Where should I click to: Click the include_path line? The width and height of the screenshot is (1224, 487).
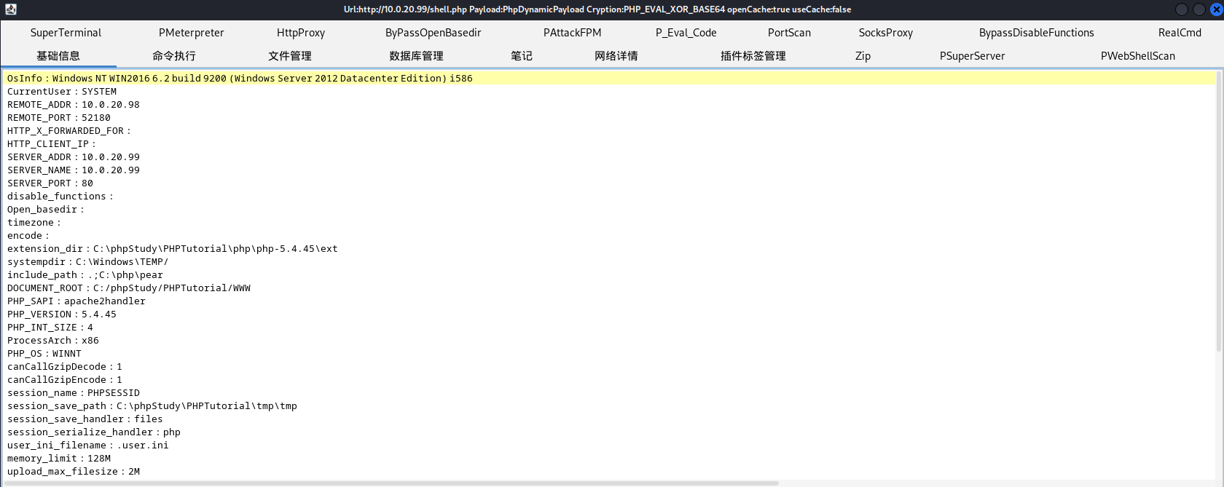85,274
